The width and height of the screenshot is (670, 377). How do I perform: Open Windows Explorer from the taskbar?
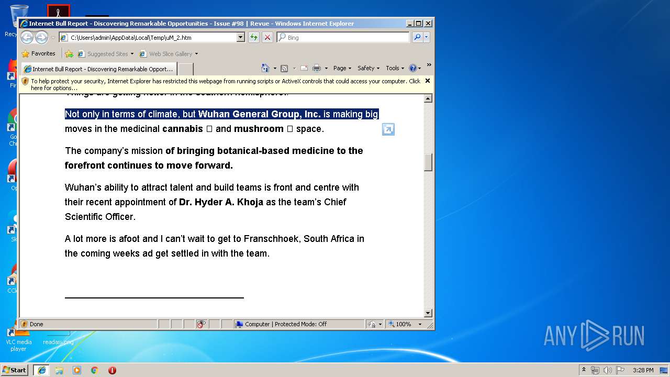pyautogui.click(x=59, y=370)
